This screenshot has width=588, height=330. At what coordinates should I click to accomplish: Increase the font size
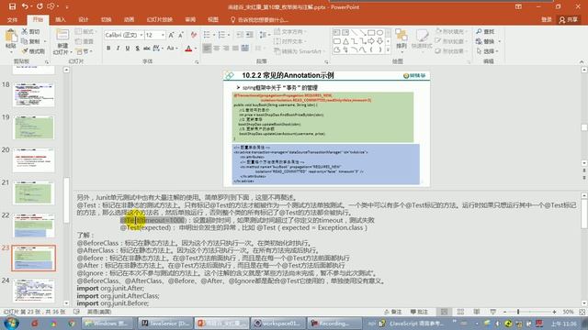(x=171, y=35)
